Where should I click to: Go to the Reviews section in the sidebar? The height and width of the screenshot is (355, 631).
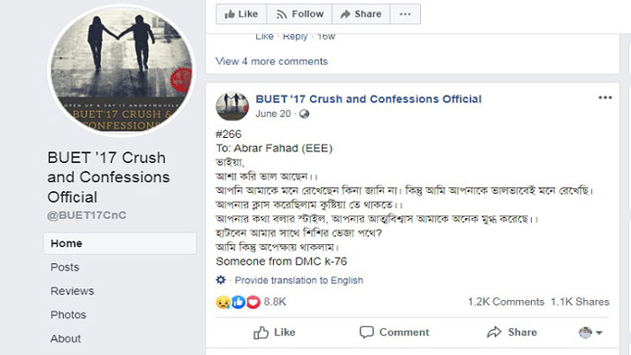(72, 291)
